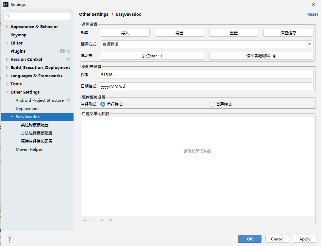The height and width of the screenshot is (246, 321).
Task: Click the settings icon next to Plugins
Action: point(69,51)
